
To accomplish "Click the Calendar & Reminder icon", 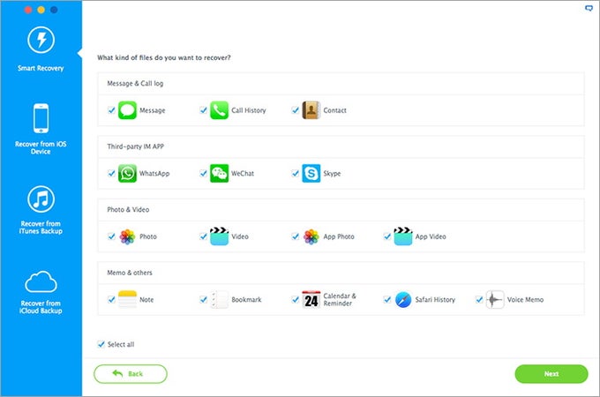I will click(x=311, y=299).
